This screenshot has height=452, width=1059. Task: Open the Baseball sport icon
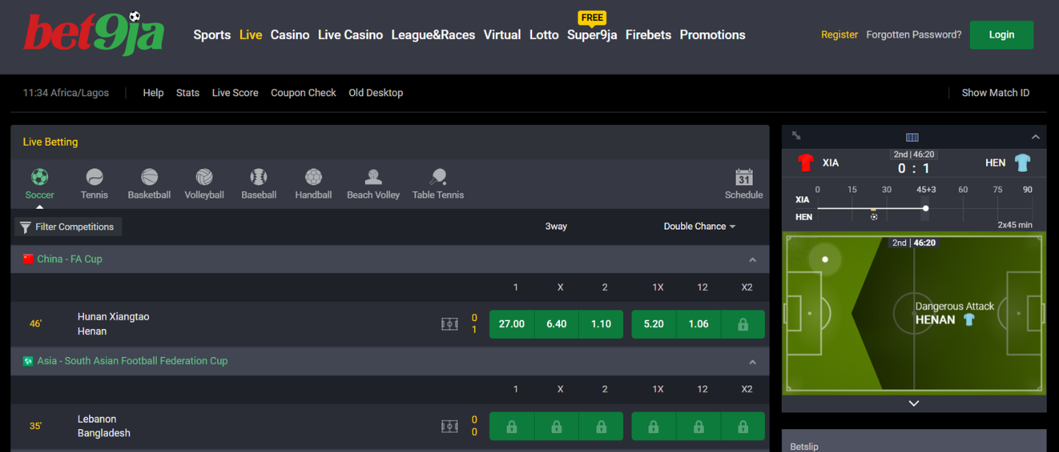click(x=259, y=177)
